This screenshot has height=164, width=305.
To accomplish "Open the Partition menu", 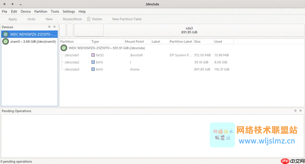I will point(41,12).
